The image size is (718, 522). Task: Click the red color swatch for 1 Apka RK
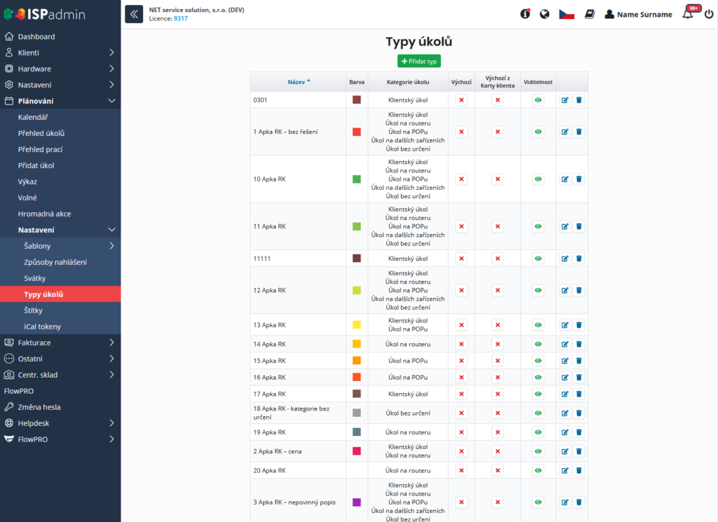coord(357,132)
